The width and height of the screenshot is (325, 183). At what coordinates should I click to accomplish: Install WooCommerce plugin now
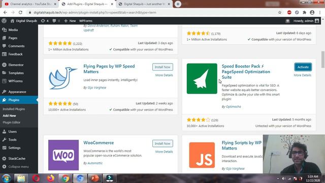[x=162, y=143]
